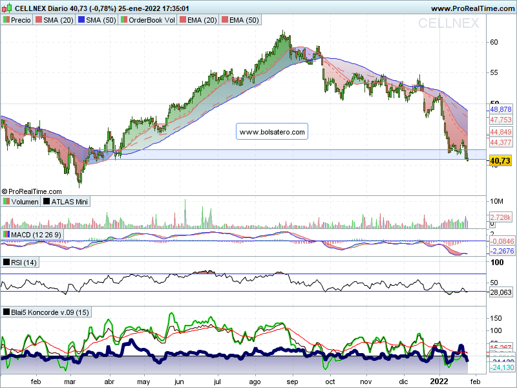The height and width of the screenshot is (388, 517).
Task: Click the 60 price axis label
Action: pos(494,42)
